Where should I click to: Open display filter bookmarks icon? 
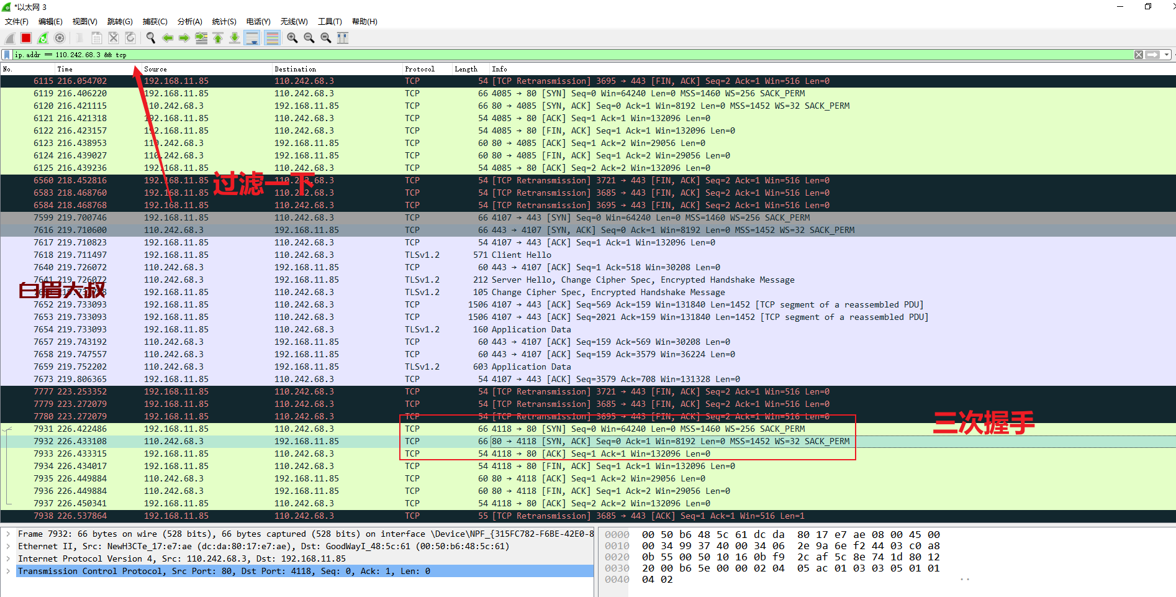tap(7, 55)
